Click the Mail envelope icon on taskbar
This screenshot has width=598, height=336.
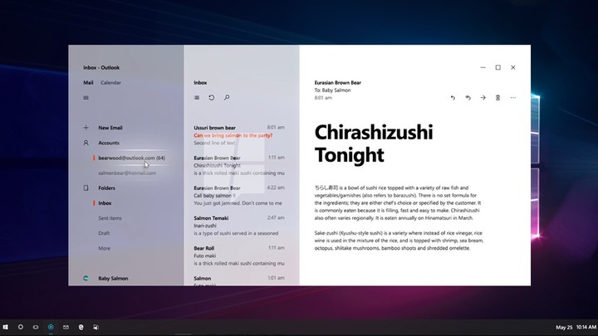[66, 327]
